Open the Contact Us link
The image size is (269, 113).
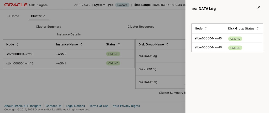point(53,106)
